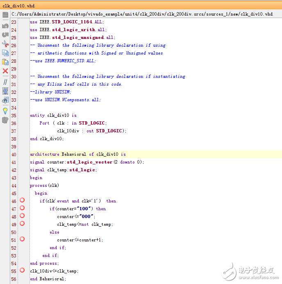Click line number 56 in the gutter

(x=14, y=279)
